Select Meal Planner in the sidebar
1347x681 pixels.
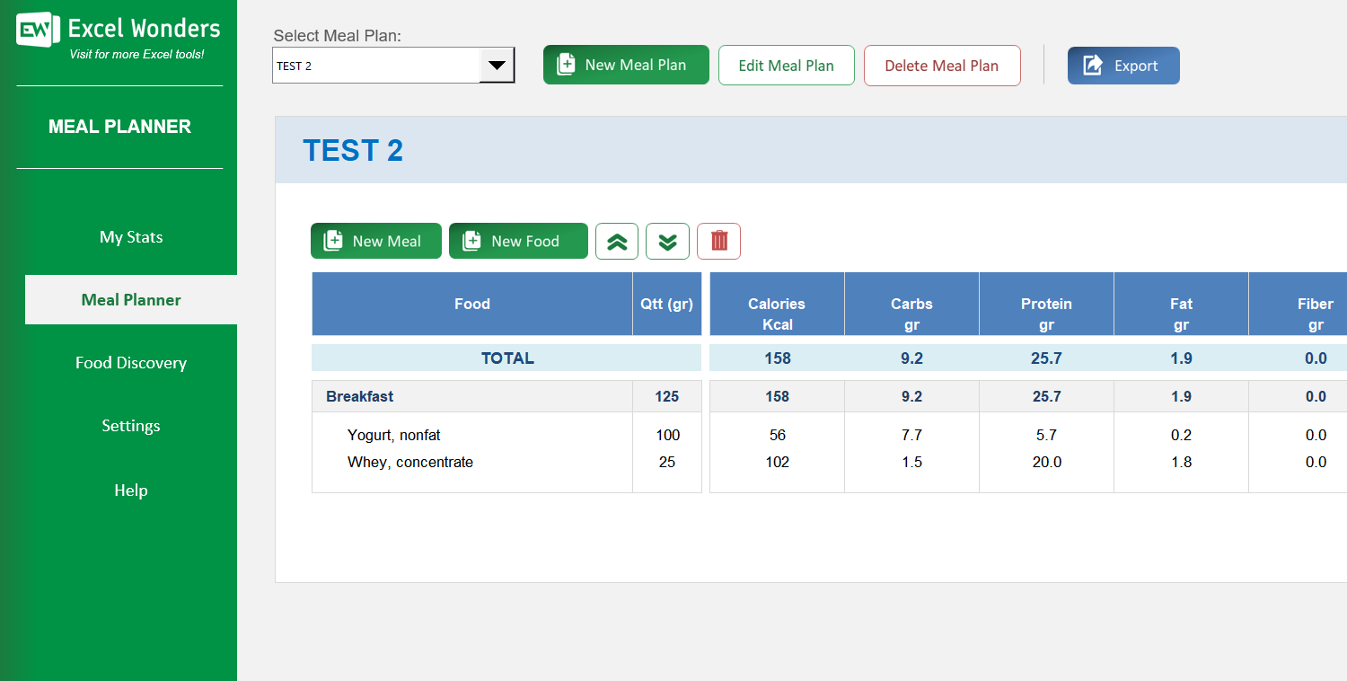pos(130,299)
